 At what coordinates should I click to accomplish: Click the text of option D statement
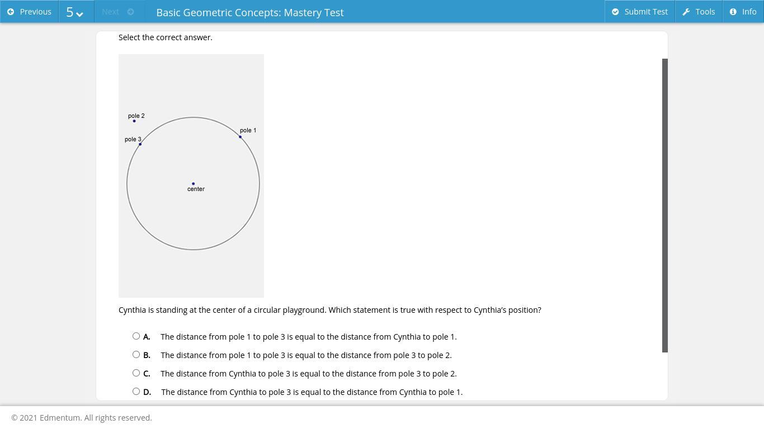[312, 392]
